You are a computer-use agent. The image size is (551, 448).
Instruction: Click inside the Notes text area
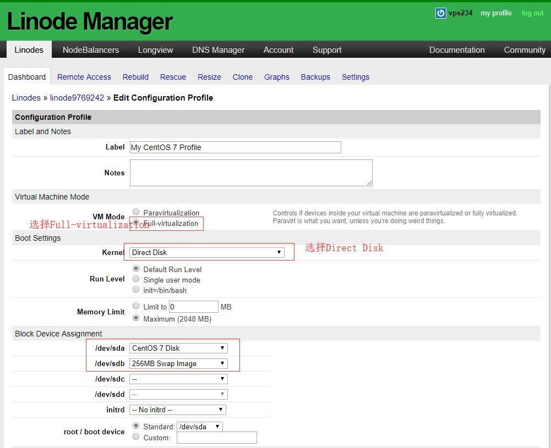(251, 173)
